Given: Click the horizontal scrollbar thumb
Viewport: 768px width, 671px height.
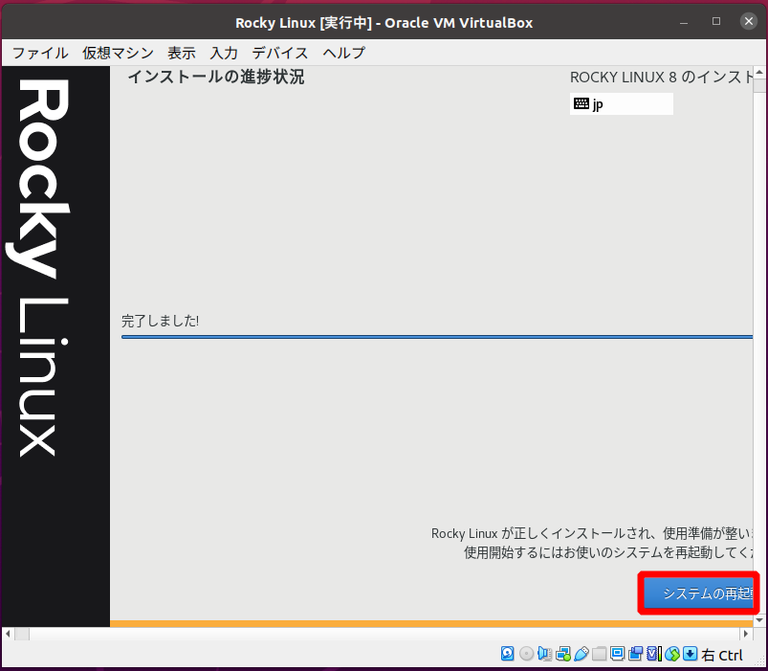Looking at the screenshot, I should pyautogui.click(x=22, y=634).
